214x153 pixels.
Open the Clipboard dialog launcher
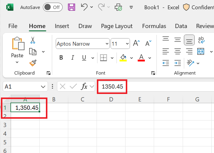(49, 73)
